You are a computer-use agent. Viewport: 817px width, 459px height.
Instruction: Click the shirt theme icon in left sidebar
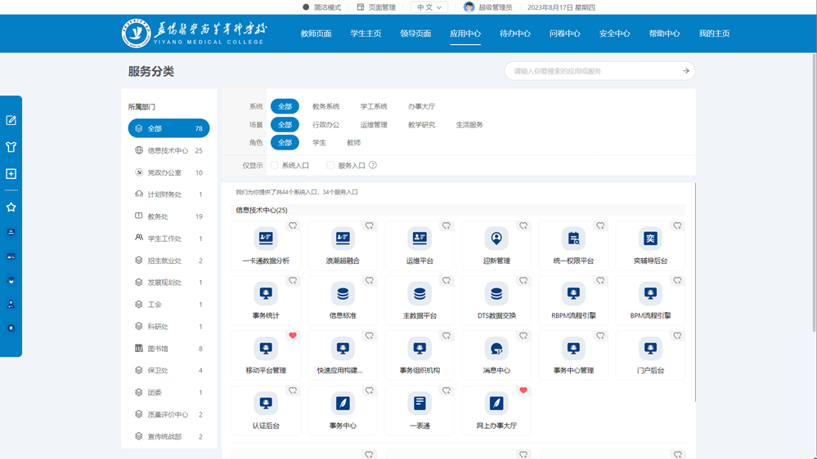pyautogui.click(x=11, y=147)
